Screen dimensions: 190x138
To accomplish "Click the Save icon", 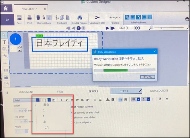I will (x=19, y=18).
